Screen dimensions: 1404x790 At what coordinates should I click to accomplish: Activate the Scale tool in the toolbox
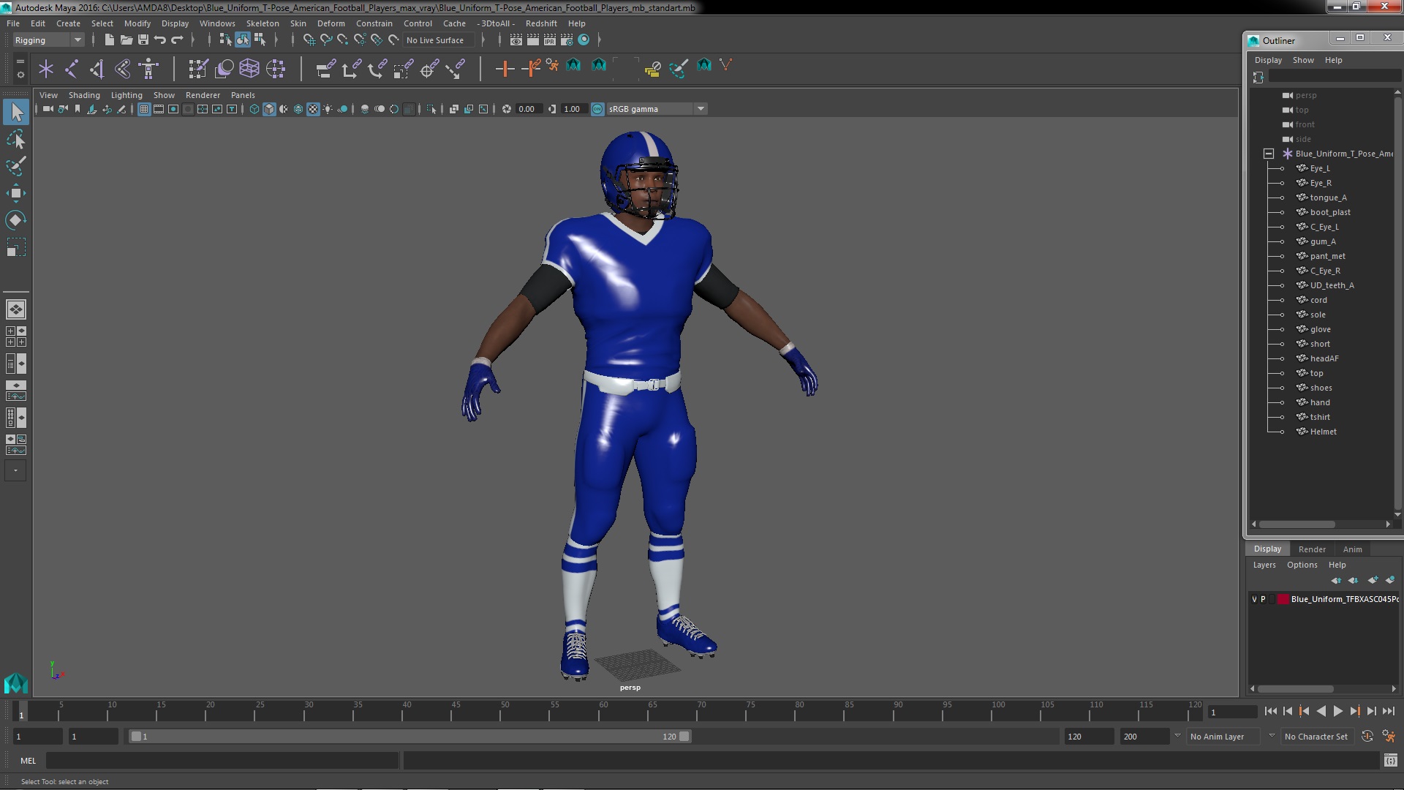click(15, 247)
